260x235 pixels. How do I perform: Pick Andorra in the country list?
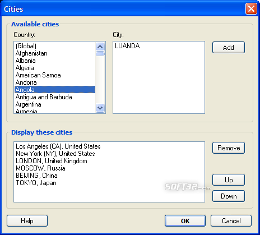55,82
